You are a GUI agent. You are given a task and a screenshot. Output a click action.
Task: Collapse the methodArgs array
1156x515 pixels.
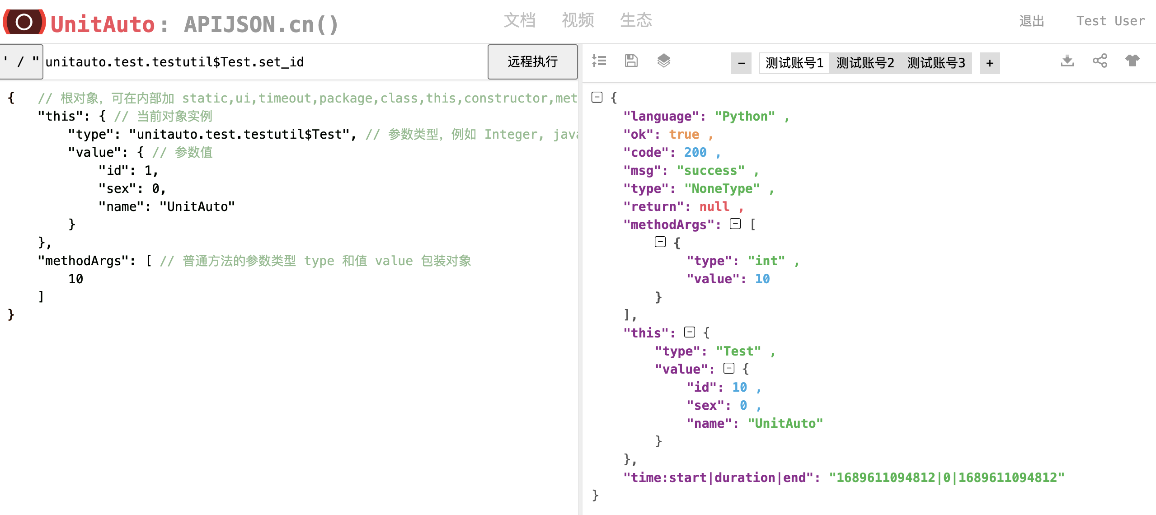735,224
